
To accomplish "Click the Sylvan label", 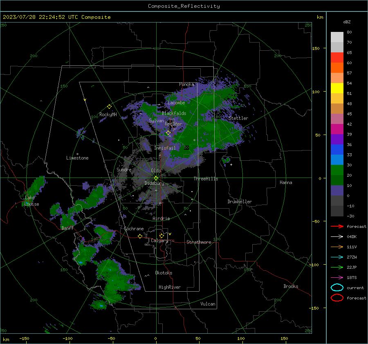I will (156, 121).
